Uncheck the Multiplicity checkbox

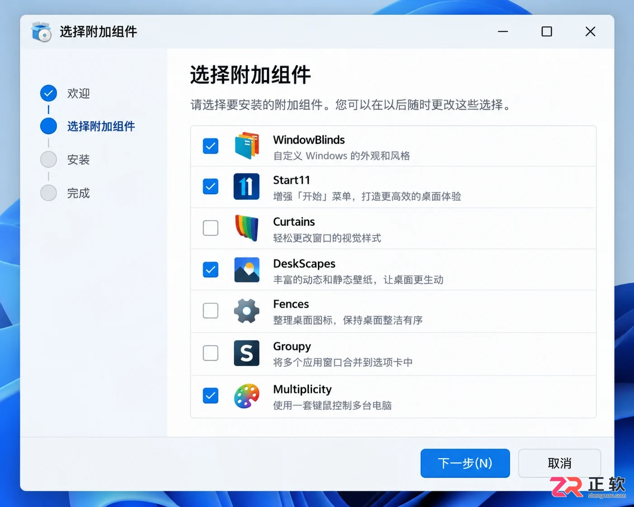(x=210, y=395)
